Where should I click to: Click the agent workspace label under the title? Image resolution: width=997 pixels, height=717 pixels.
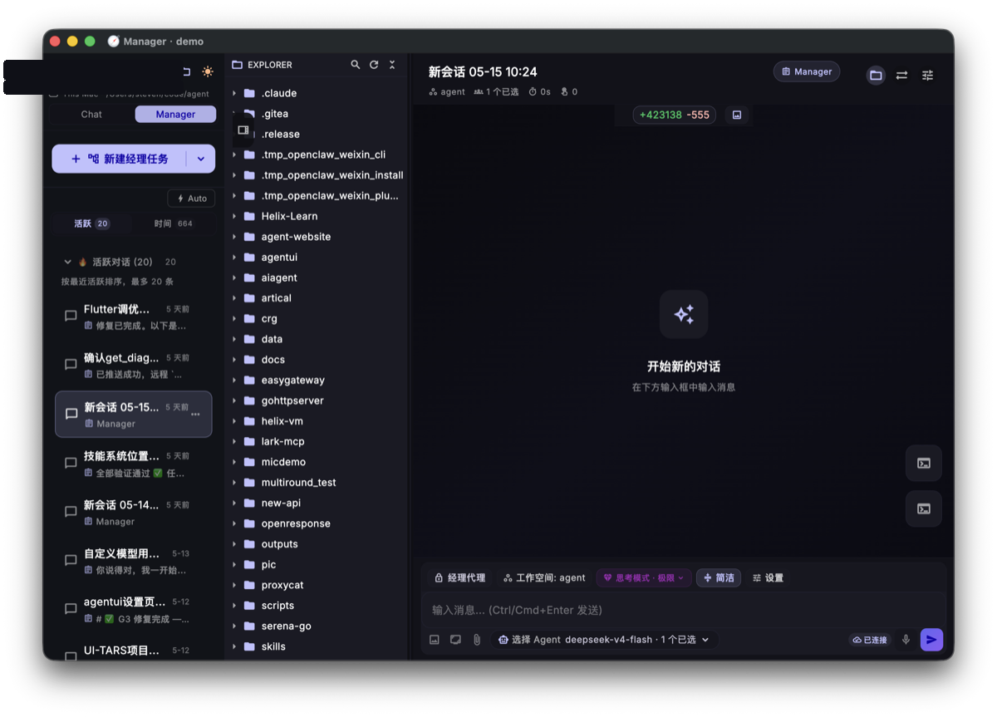pos(447,92)
